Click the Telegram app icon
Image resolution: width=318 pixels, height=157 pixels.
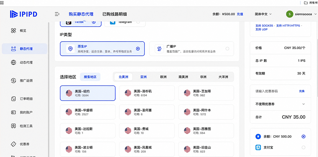click(x=112, y=22)
